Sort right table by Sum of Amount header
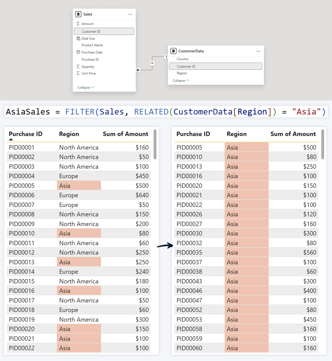Image resolution: width=332 pixels, height=361 pixels. [x=293, y=134]
